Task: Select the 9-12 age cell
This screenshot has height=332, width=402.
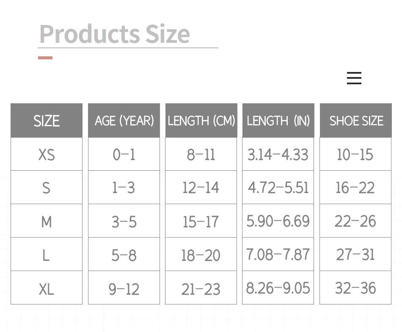Action: pyautogui.click(x=124, y=288)
